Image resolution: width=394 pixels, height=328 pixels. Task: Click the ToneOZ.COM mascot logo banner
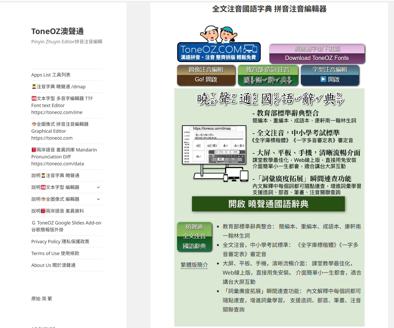(x=219, y=44)
